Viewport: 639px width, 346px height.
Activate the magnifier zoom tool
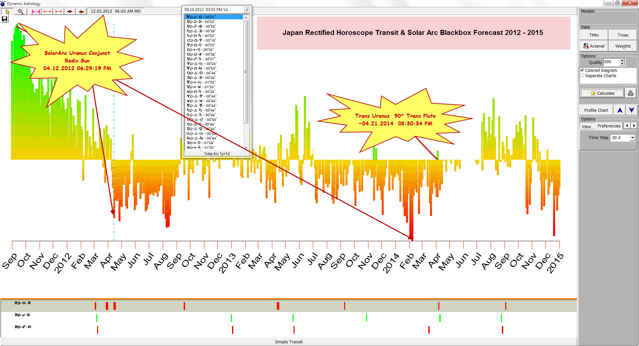coord(21,12)
